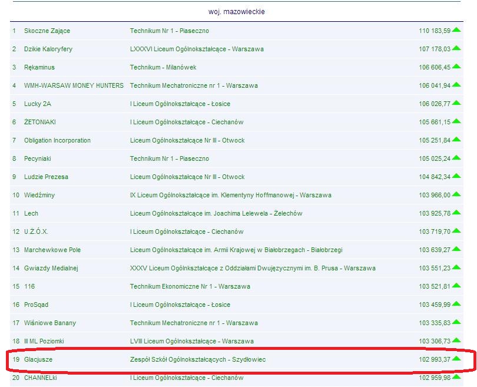
Task: Click the ŻETONIAKI team name
Action: pos(40,122)
